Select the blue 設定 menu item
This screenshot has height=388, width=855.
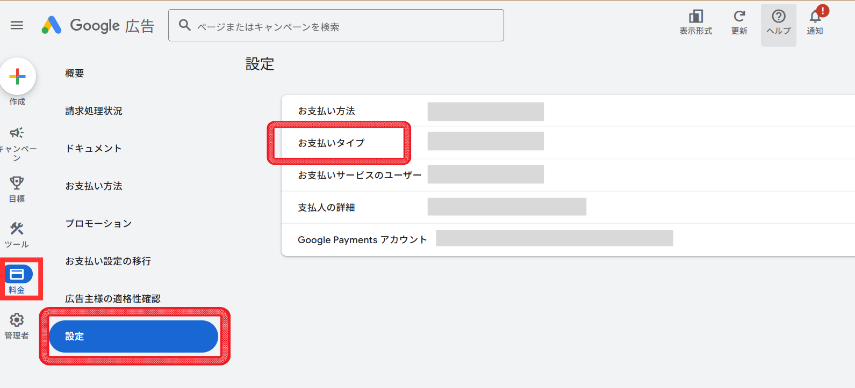coord(133,336)
